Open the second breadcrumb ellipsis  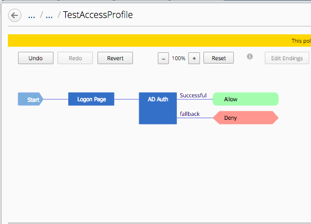(49, 15)
